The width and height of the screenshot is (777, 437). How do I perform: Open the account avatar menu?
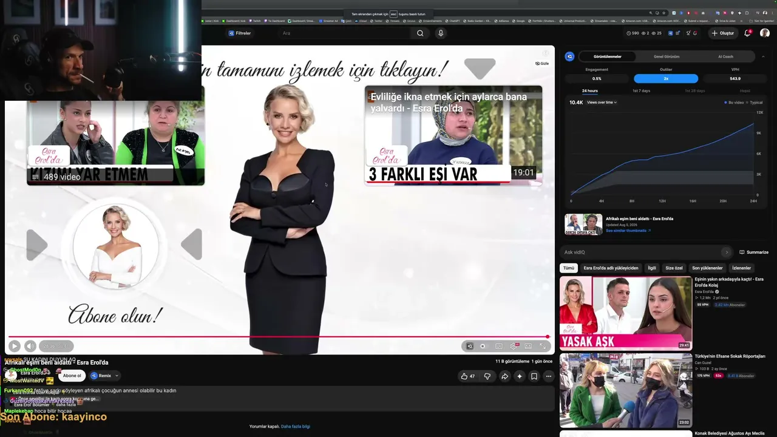[765, 33]
